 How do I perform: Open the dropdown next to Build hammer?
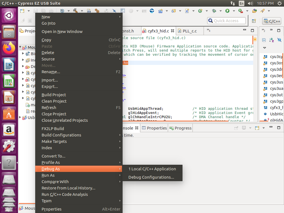[x=82, y=11]
